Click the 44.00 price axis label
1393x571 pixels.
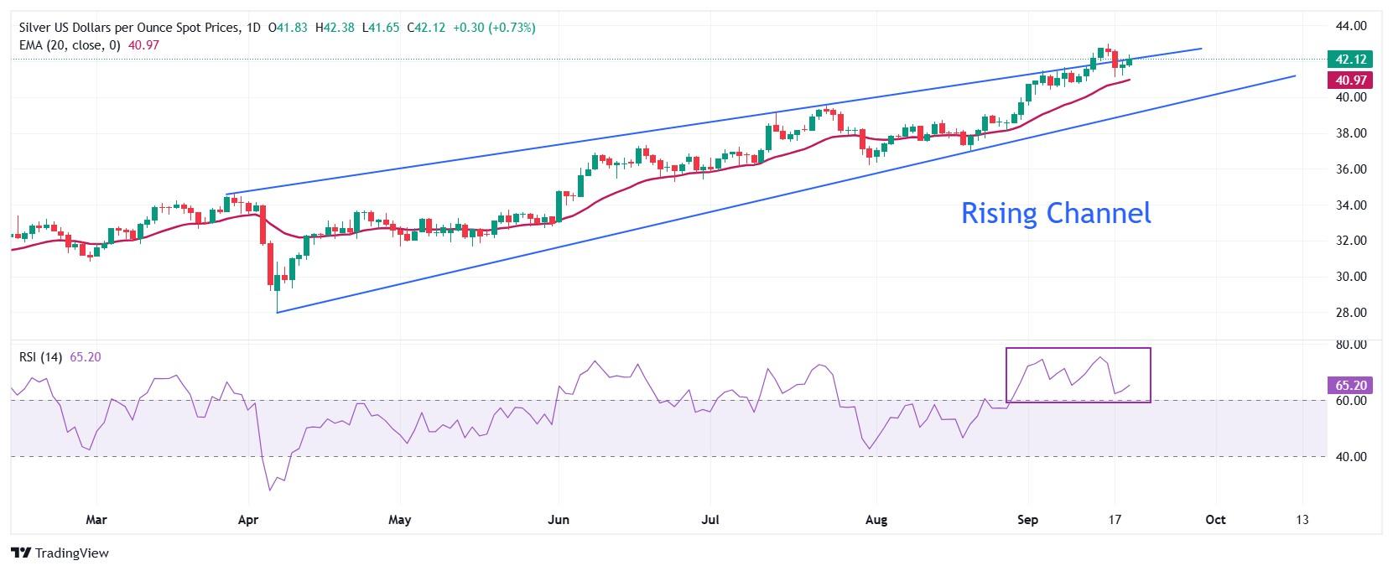[1351, 26]
